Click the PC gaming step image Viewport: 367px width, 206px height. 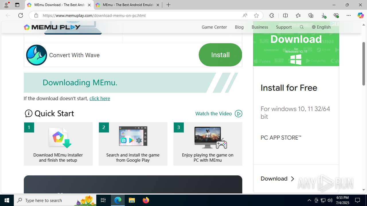210,138
